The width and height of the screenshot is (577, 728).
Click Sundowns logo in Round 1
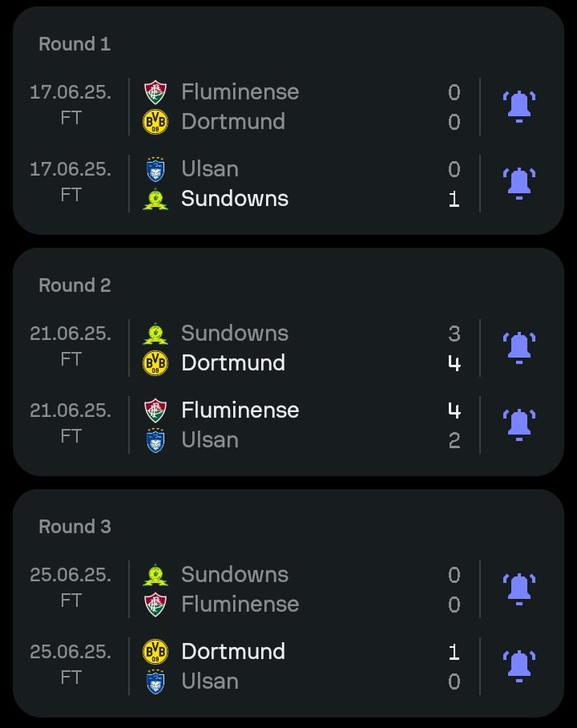(x=155, y=199)
